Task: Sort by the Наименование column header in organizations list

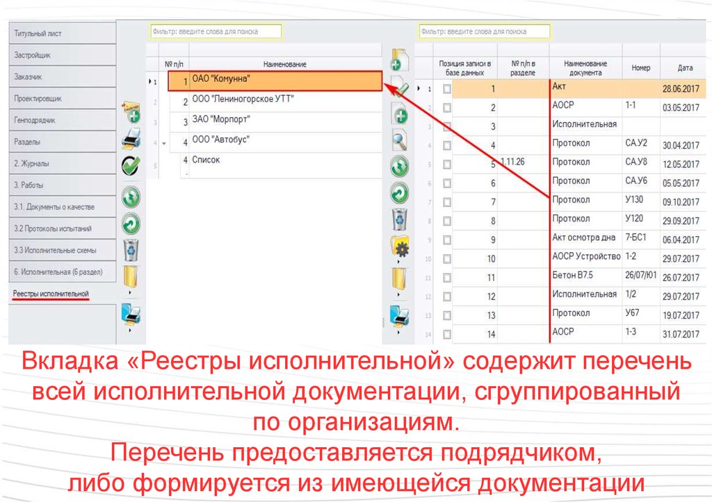Action: pos(285,65)
